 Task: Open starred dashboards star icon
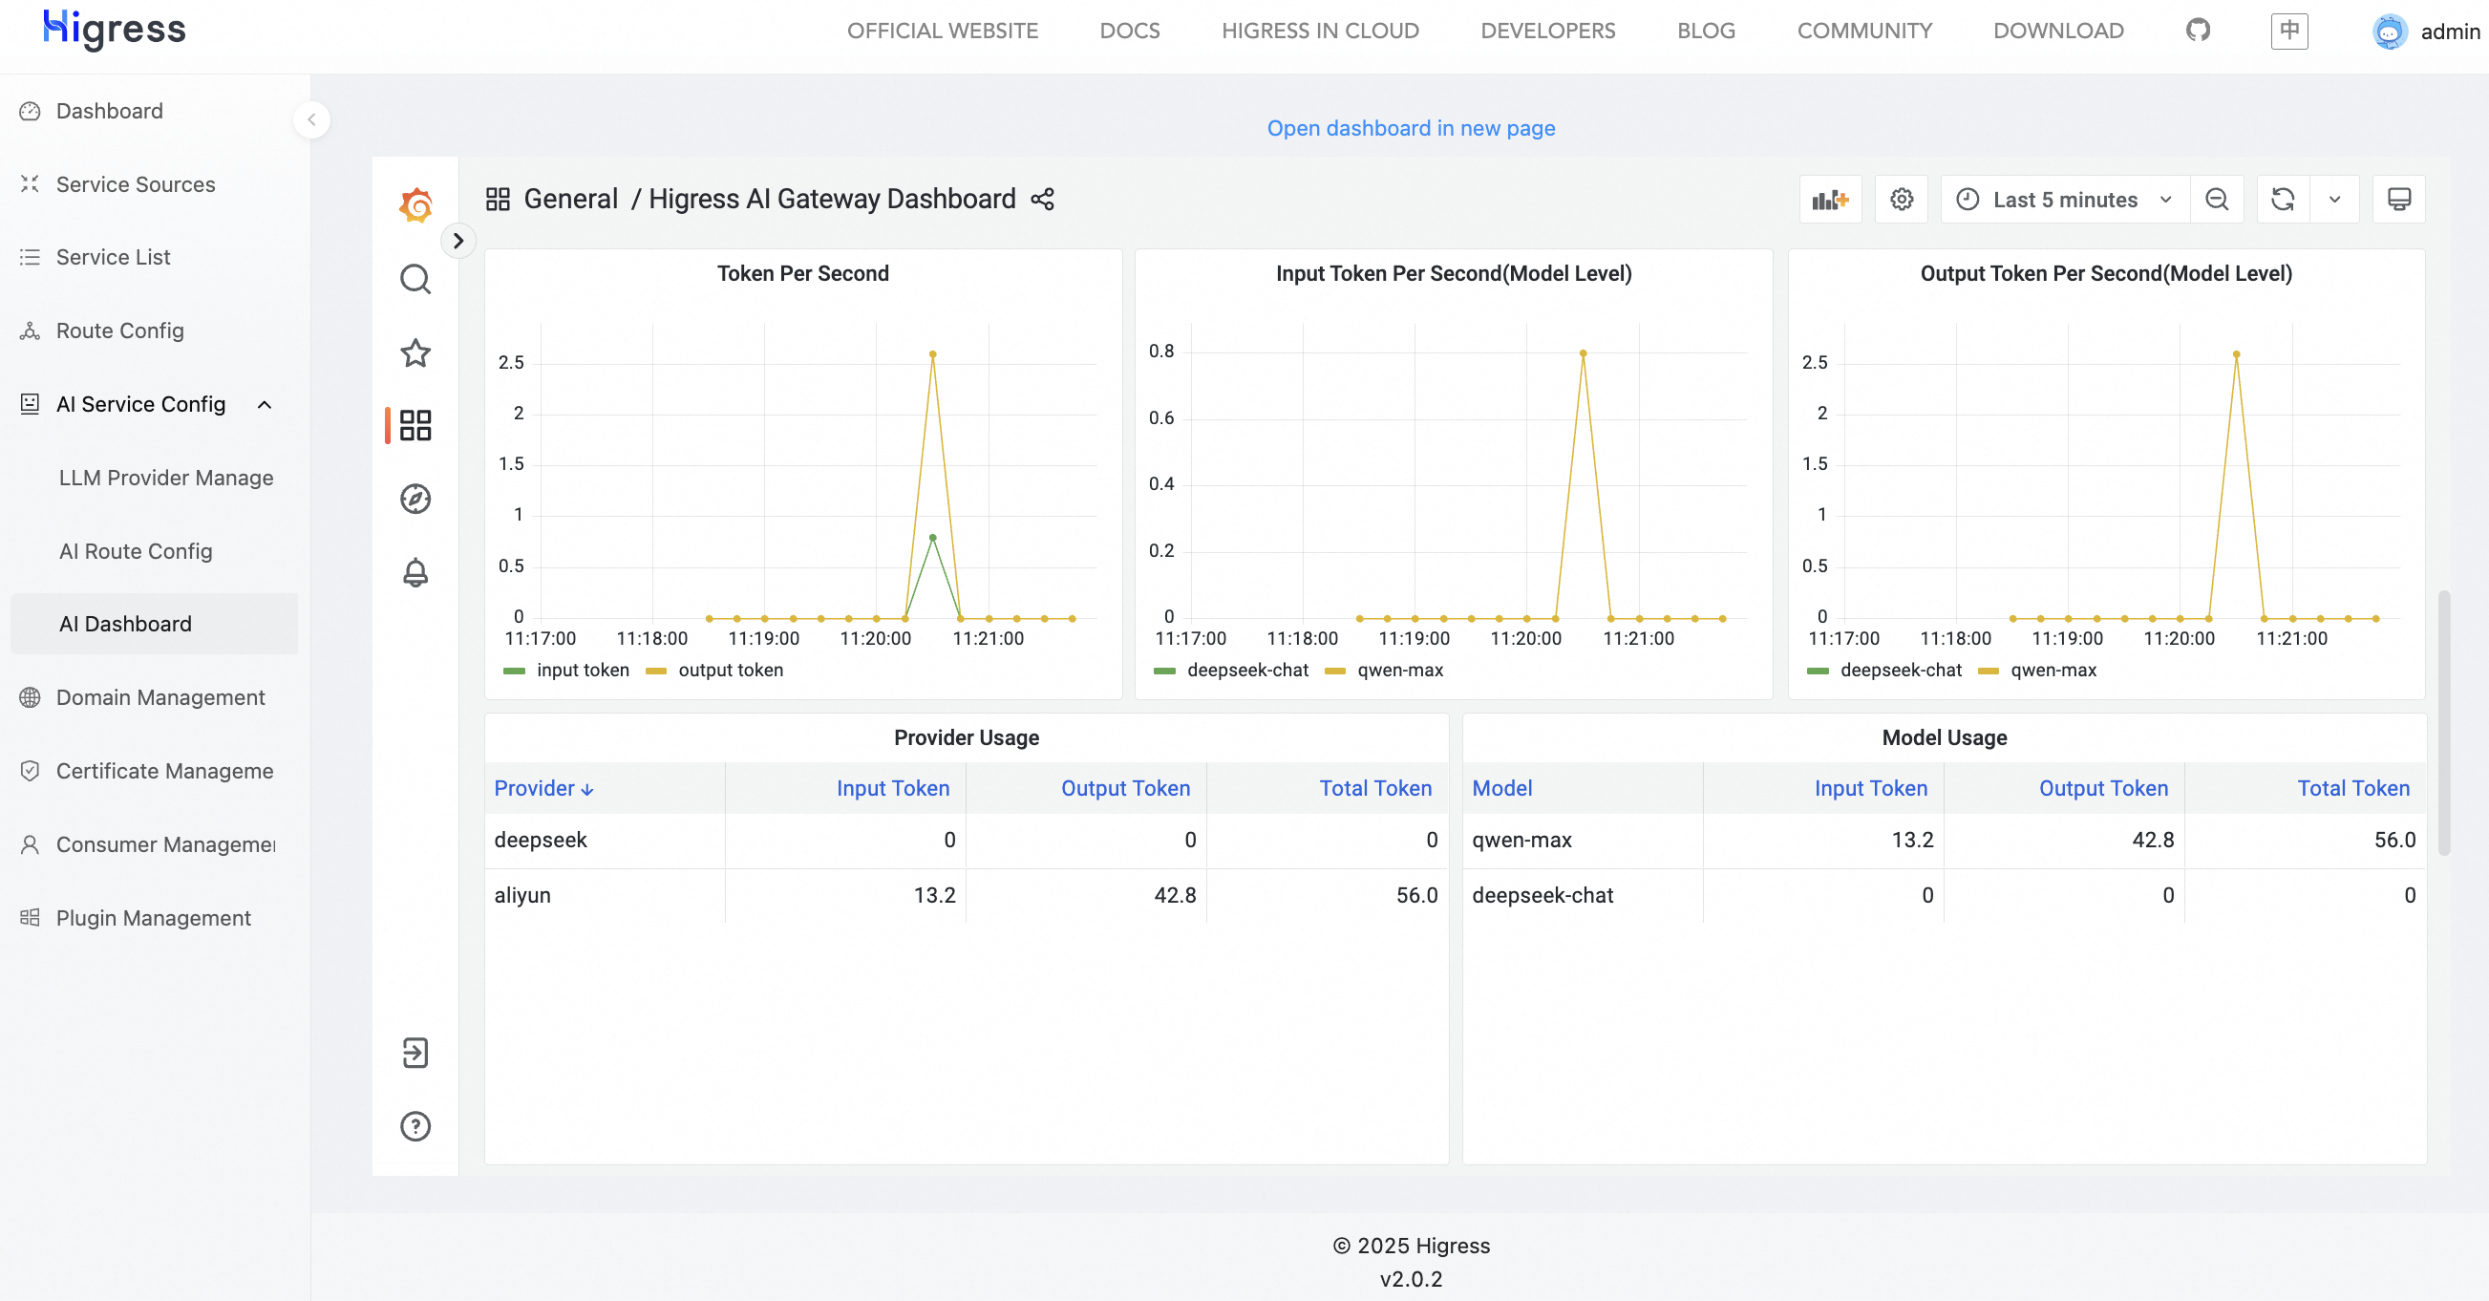point(415,352)
